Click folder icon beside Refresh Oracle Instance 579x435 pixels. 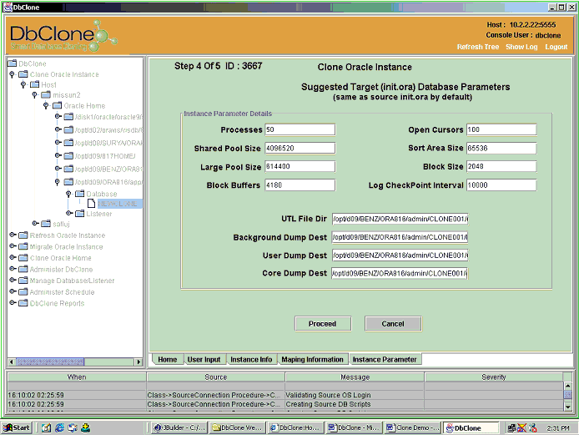coord(23,235)
